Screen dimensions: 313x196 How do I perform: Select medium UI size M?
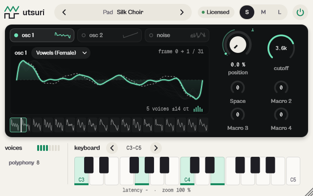(x=263, y=12)
